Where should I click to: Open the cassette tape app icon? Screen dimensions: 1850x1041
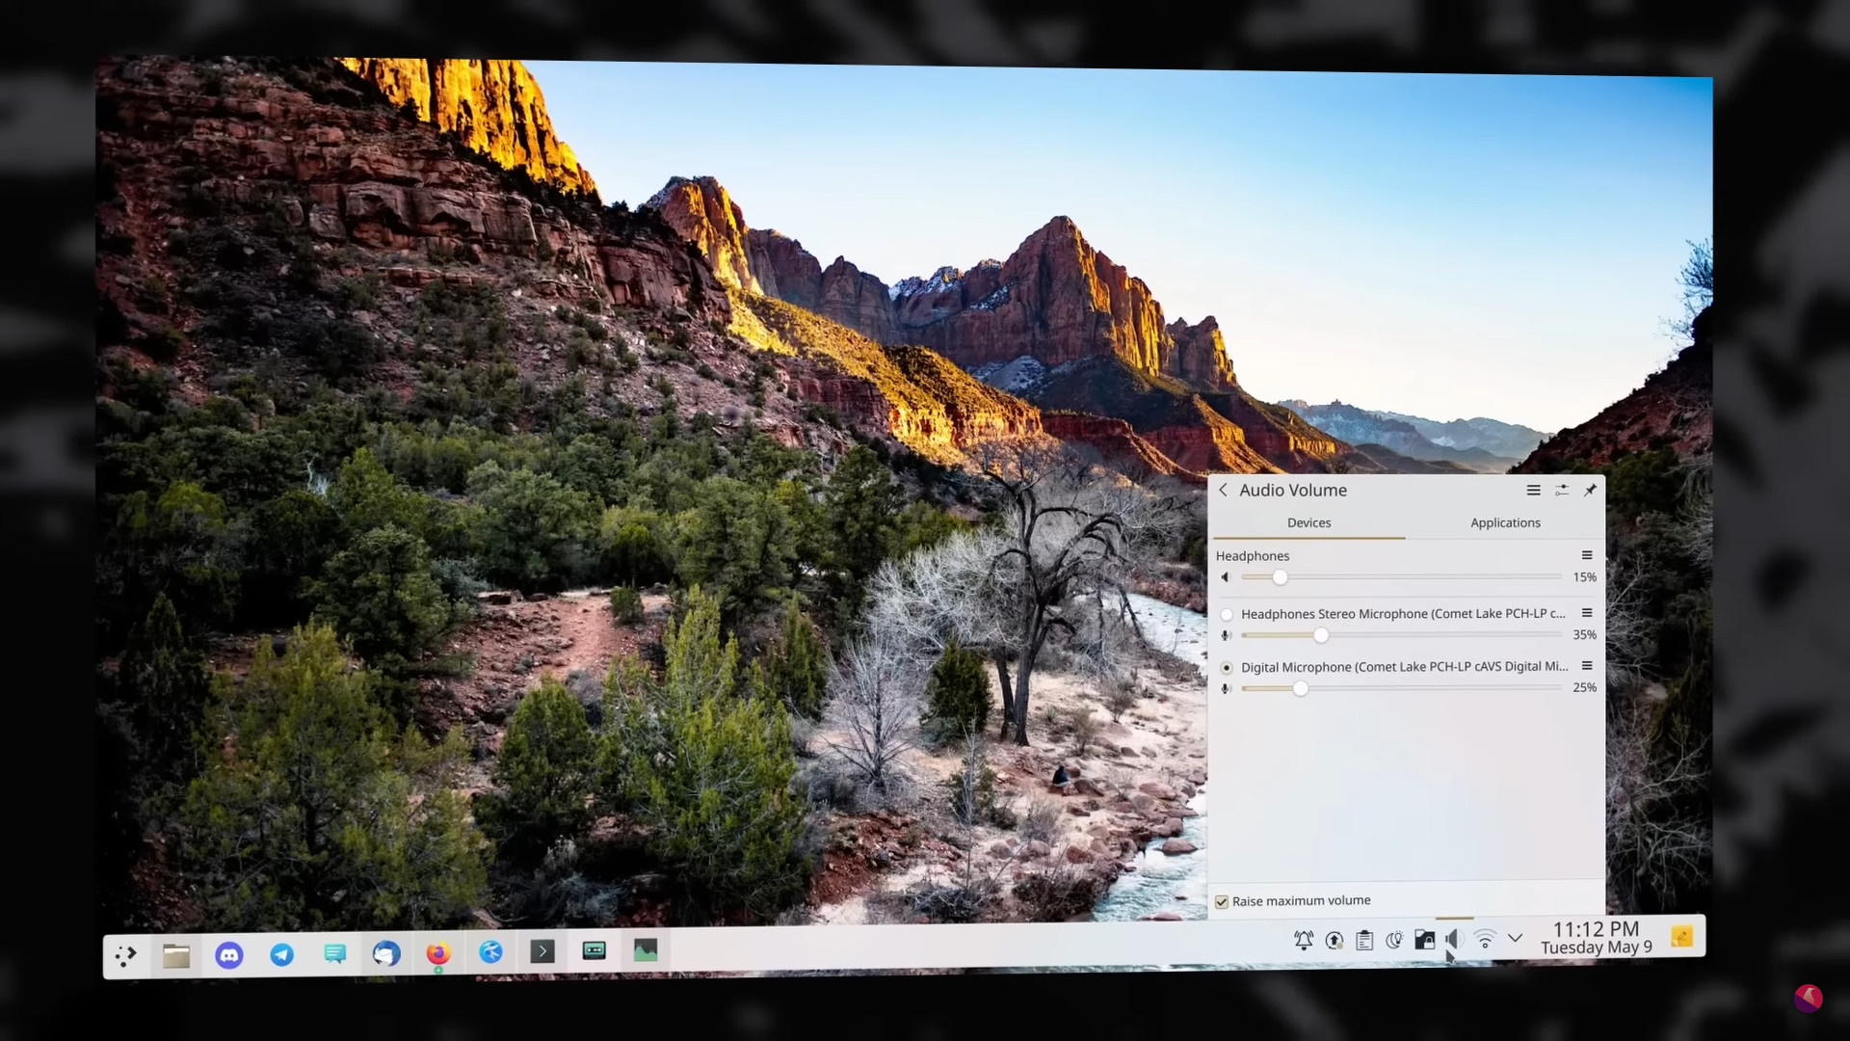point(595,951)
